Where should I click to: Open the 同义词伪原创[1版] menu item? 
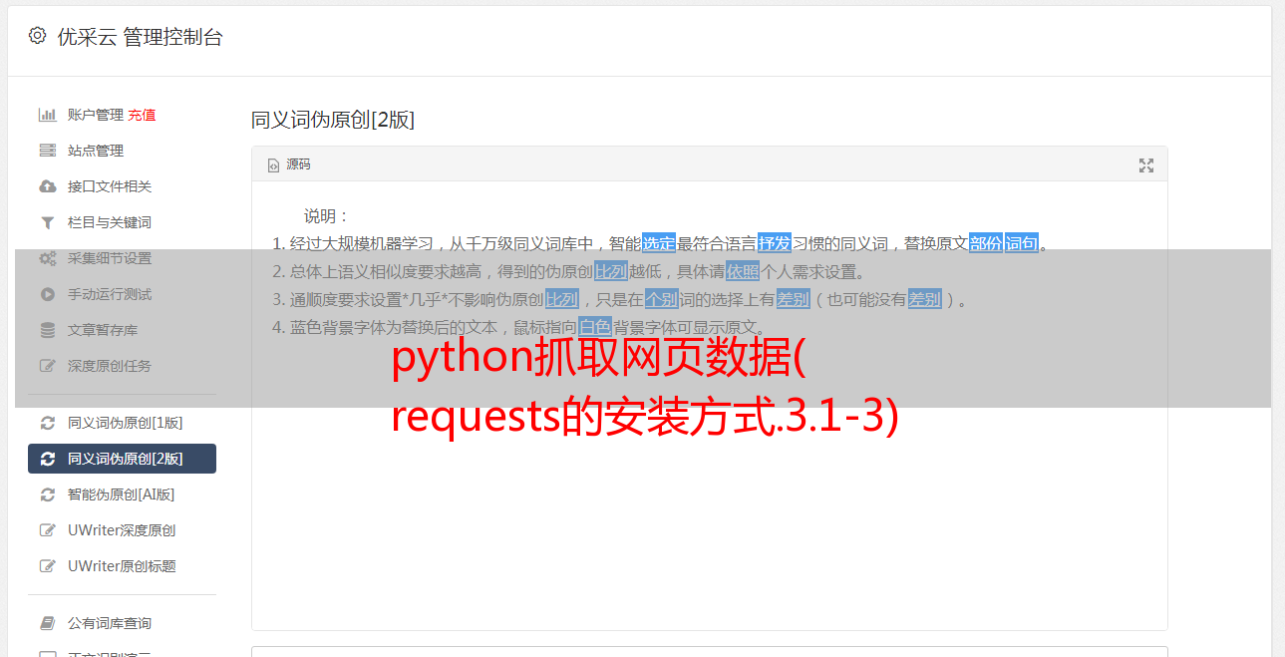pos(122,423)
